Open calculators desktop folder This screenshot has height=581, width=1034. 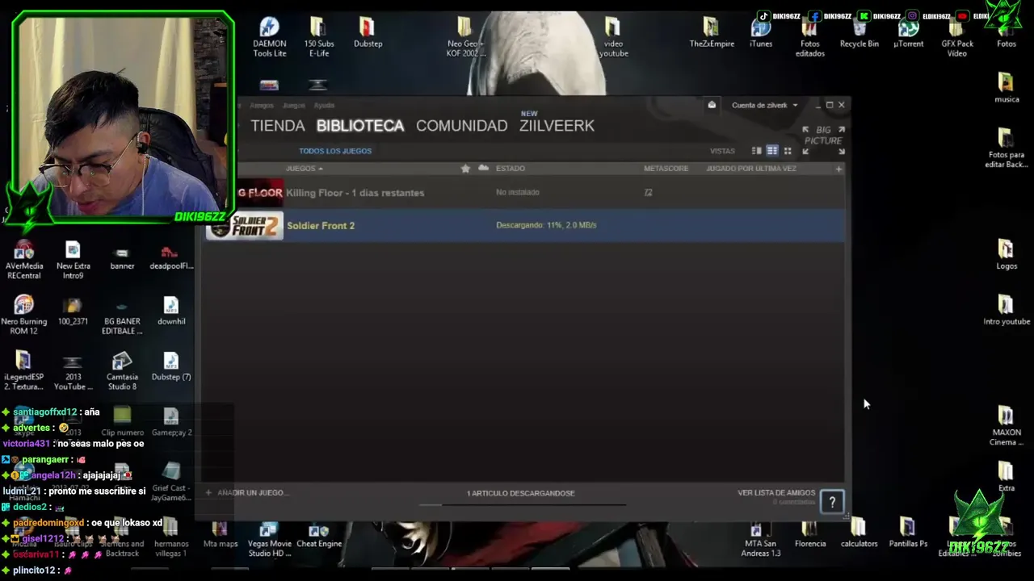click(859, 534)
